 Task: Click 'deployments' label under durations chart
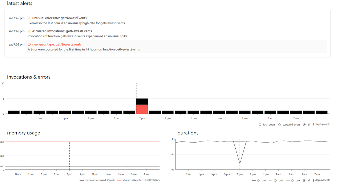(323, 180)
